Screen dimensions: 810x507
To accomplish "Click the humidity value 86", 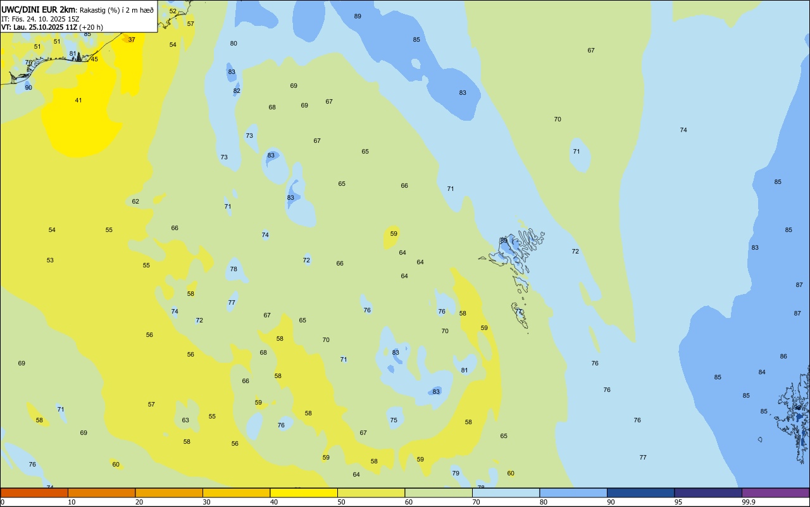I will click(783, 356).
